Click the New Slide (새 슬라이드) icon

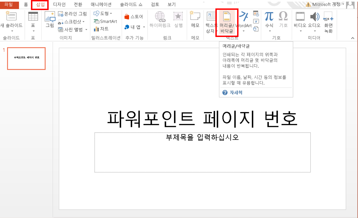[11, 17]
